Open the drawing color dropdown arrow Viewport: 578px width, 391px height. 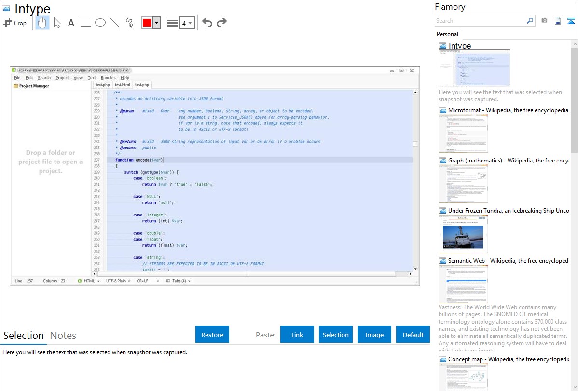157,23
